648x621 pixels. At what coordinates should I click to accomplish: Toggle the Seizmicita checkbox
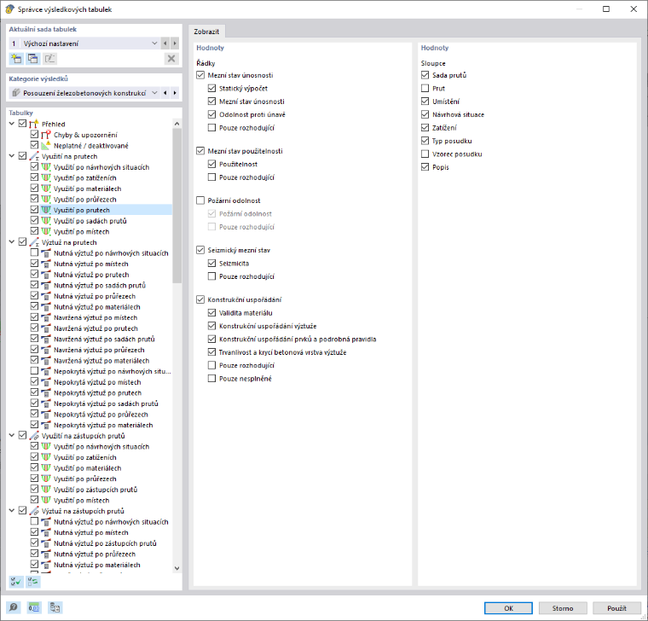[211, 264]
